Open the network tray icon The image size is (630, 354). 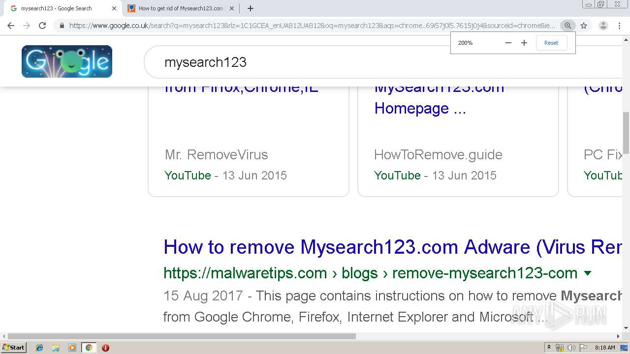pyautogui.click(x=560, y=348)
